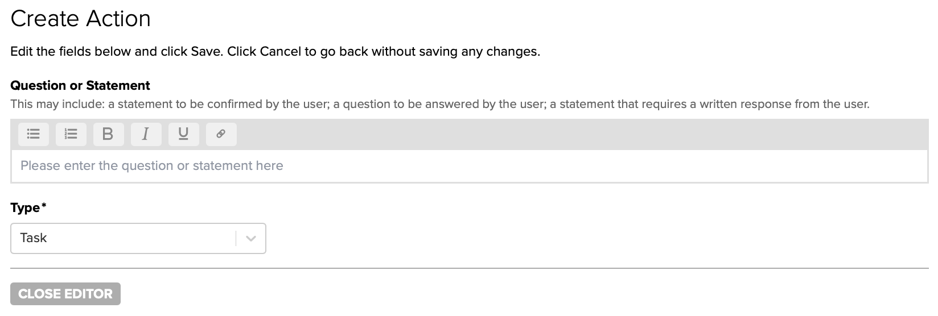
Task: Click empty gray area of formatting toolbar
Action: [x=569, y=134]
